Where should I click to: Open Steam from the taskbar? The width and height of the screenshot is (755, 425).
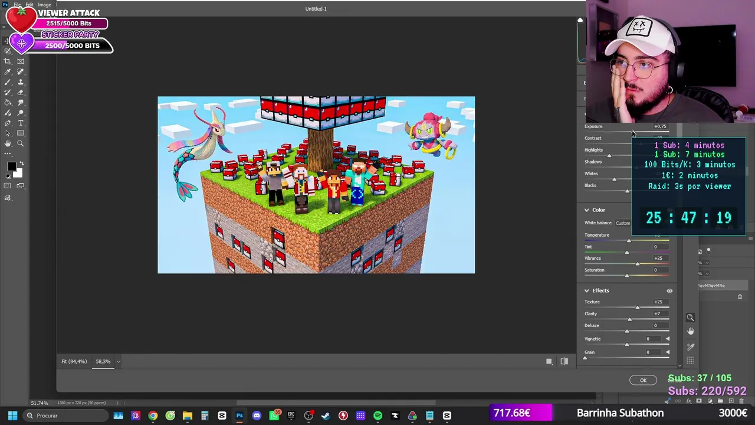pyautogui.click(x=326, y=416)
